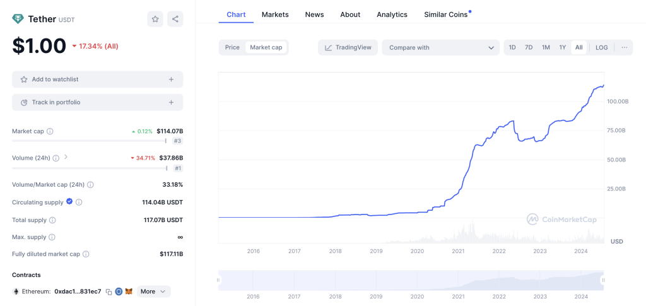Open the chart more options ellipsis
This screenshot has height=306, width=646.
[624, 47]
